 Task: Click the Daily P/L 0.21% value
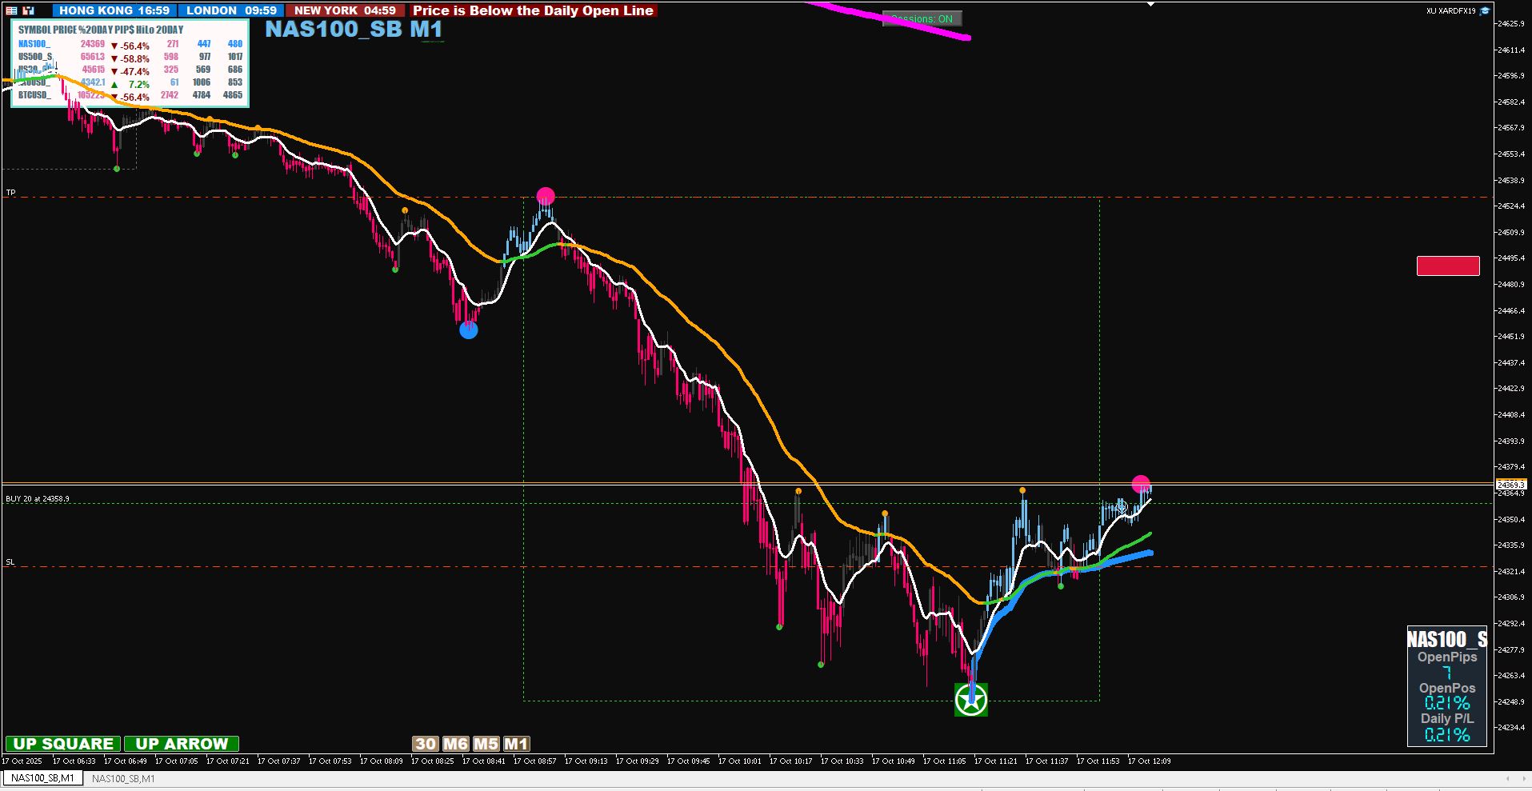click(1447, 734)
